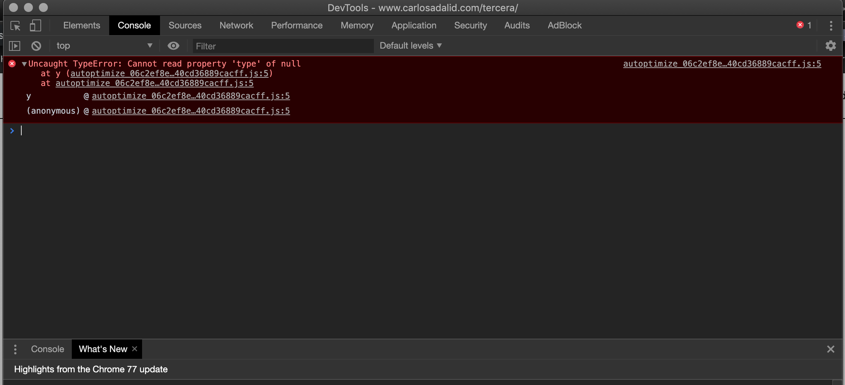The image size is (845, 385).
Task: Follow the anonymous function source link
Action: pyautogui.click(x=191, y=111)
